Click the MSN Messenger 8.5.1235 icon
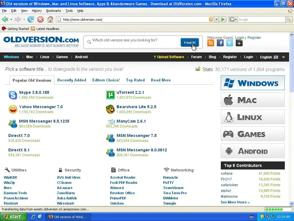The image size is (294, 221). click(13, 124)
